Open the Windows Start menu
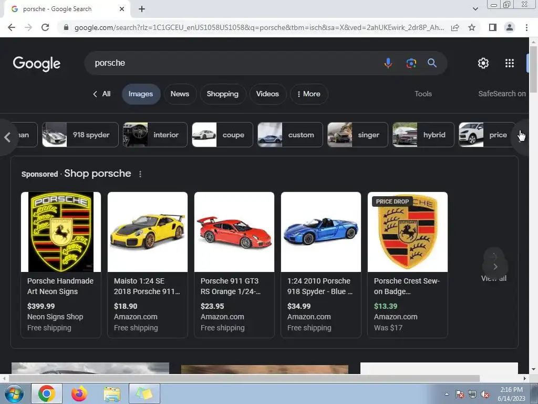This screenshot has width=538, height=404. [x=14, y=393]
